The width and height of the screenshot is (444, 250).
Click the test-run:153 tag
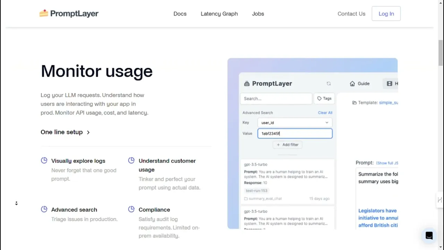[257, 191]
